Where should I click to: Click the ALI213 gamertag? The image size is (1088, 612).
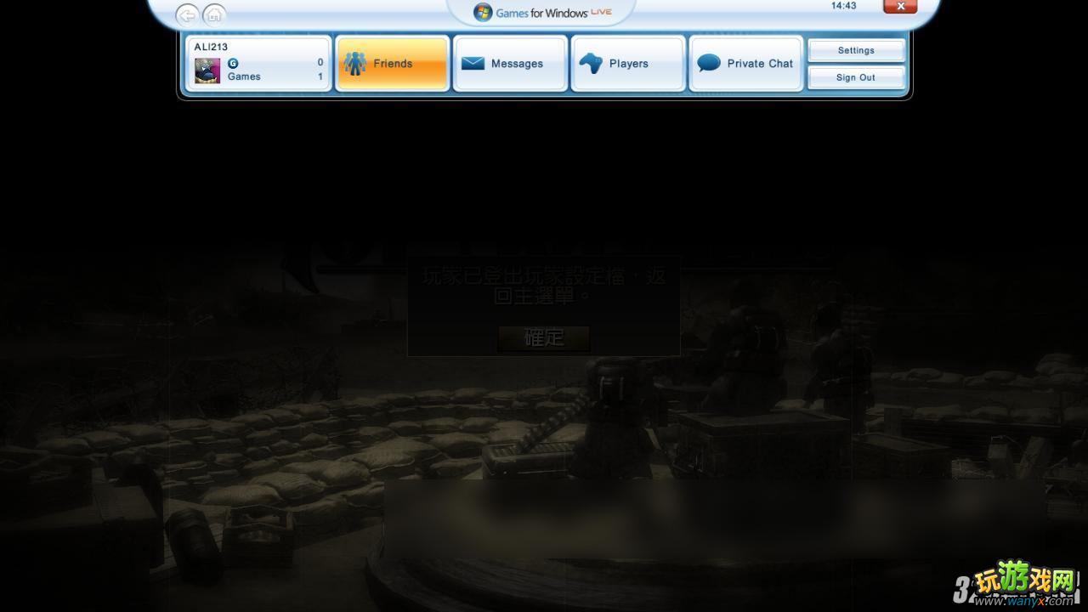[211, 47]
